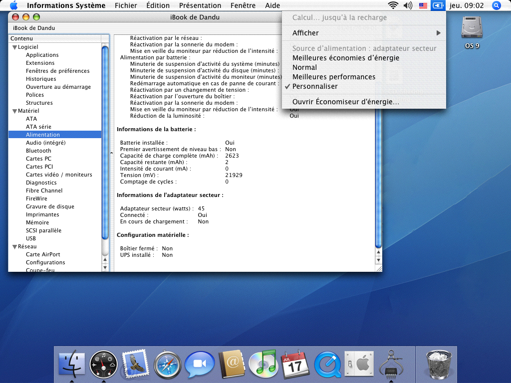The width and height of the screenshot is (511, 383).
Task: Open Finder from the Dock
Action: [x=72, y=363]
